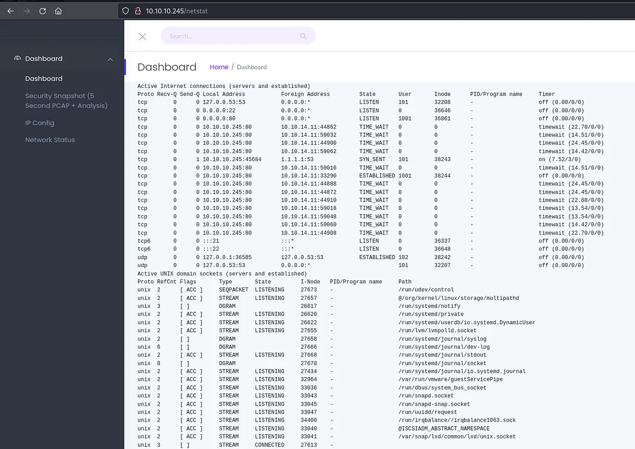This screenshot has height=449, width=635.
Task: Click path /run/udev/control
Action: click(x=426, y=290)
